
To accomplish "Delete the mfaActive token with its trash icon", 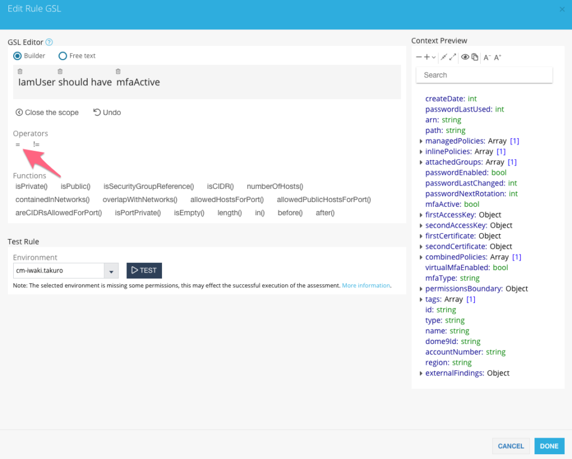I will tap(118, 72).
